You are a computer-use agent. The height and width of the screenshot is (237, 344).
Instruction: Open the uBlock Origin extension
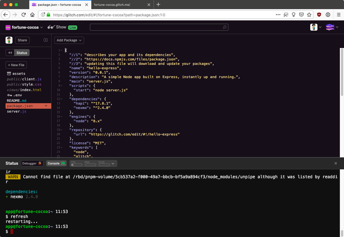(319, 15)
